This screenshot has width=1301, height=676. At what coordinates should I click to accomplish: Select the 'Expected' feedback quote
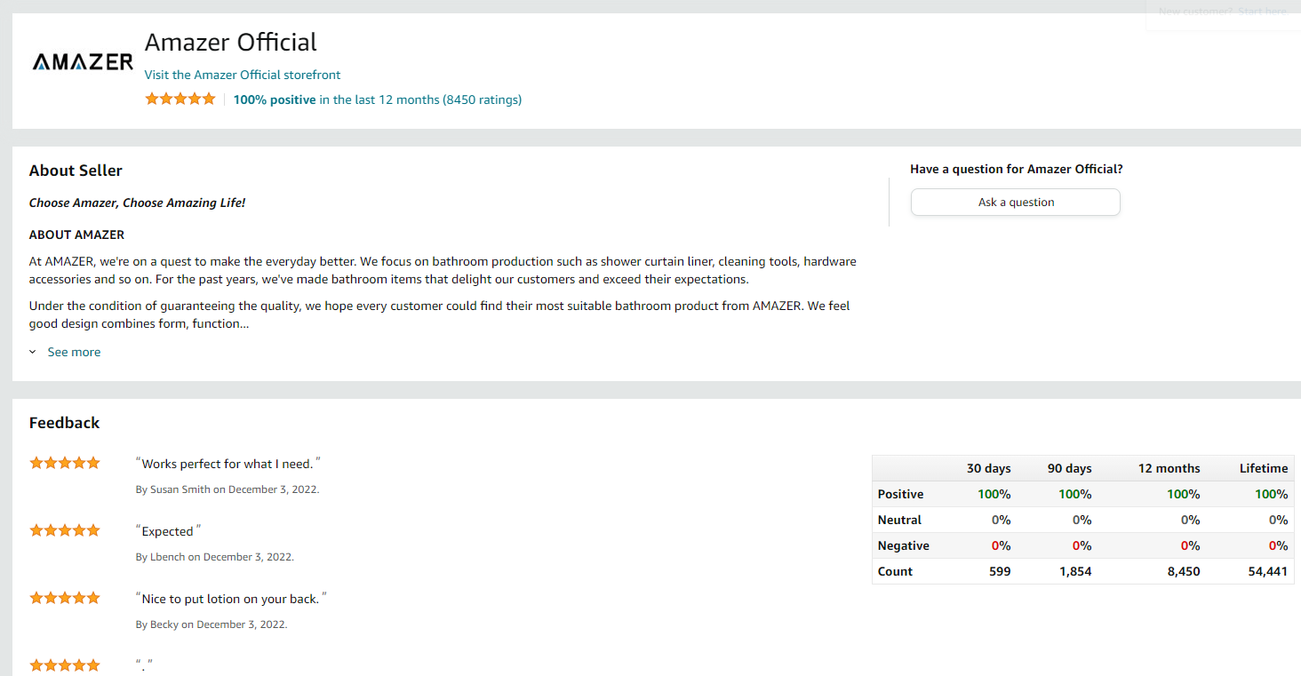coord(168,531)
